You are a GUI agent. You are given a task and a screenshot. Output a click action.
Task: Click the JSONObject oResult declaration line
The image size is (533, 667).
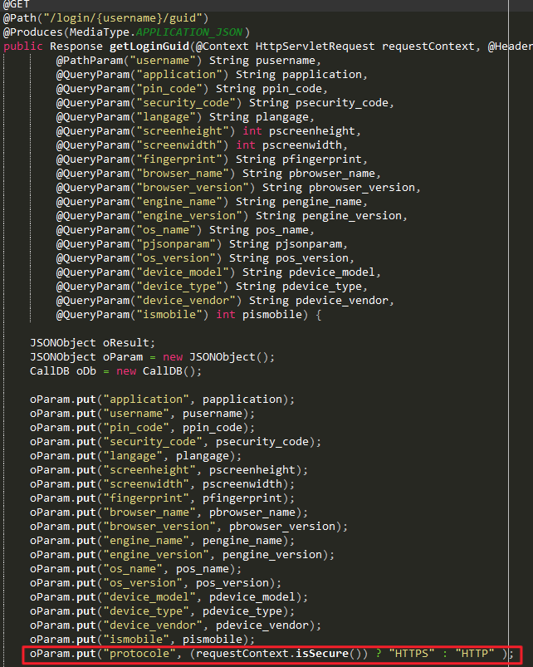(81, 342)
